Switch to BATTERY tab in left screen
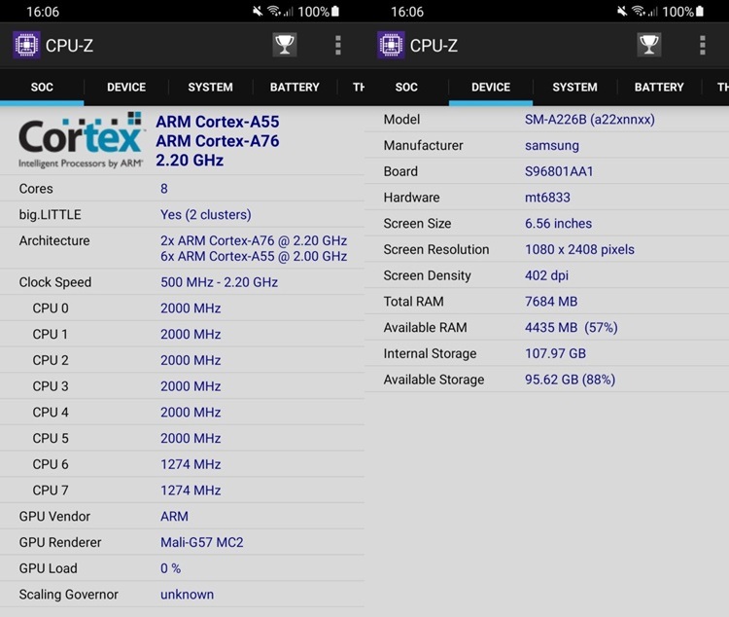729x617 pixels. (295, 87)
